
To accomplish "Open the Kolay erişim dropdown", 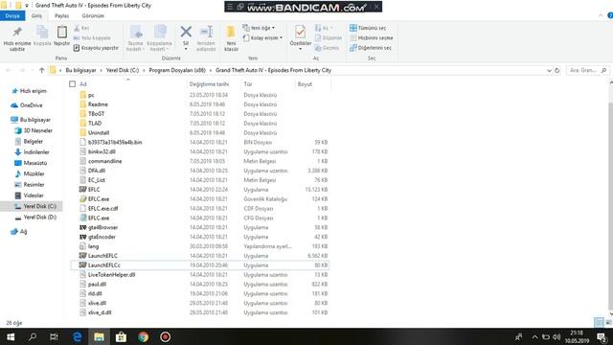I will (x=262, y=38).
